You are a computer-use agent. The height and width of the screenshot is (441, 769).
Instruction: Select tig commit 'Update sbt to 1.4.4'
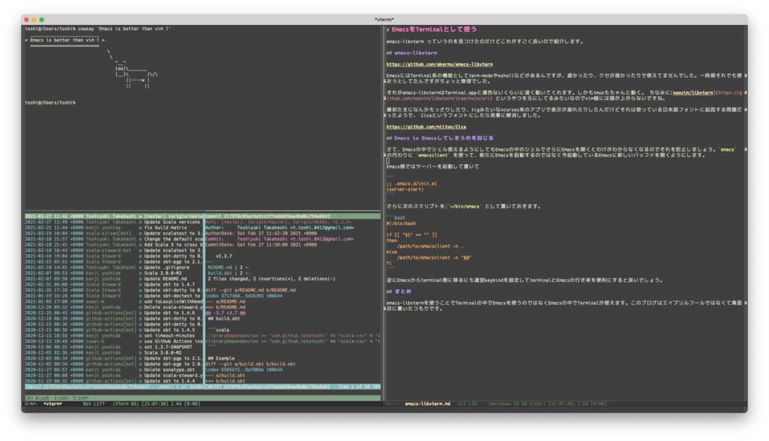coord(114,381)
